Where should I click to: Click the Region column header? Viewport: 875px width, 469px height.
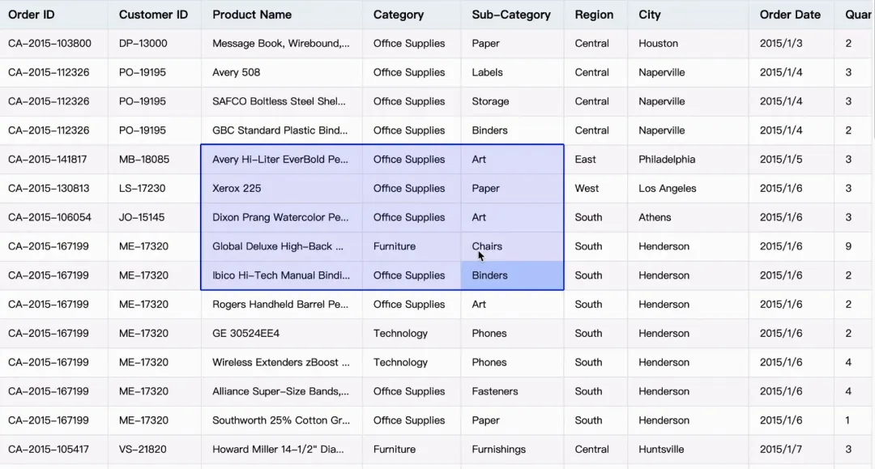[x=594, y=15]
